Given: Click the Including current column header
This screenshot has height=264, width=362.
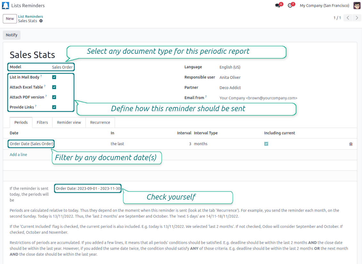Looking at the screenshot, I should tap(280, 133).
